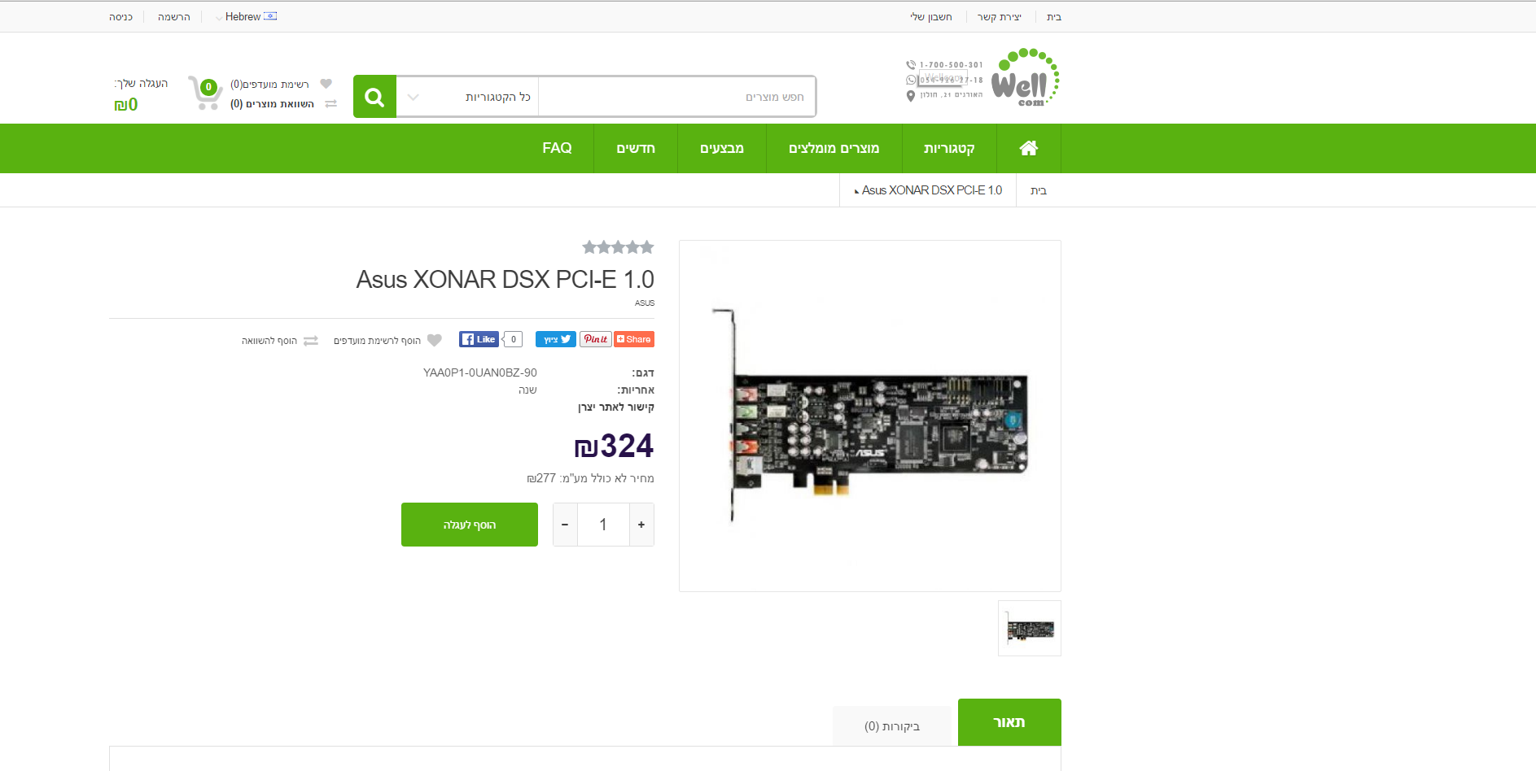This screenshot has height=771, width=1536.
Task: Open the FAQ menu item
Action: pos(557,148)
